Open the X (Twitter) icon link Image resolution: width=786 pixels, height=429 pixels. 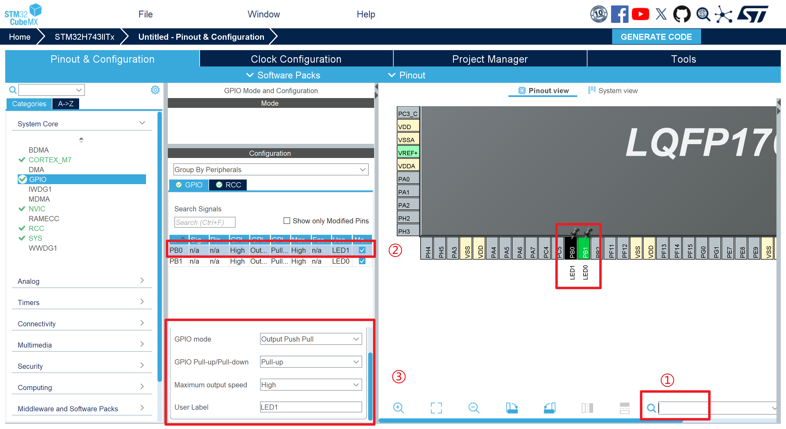tap(661, 14)
